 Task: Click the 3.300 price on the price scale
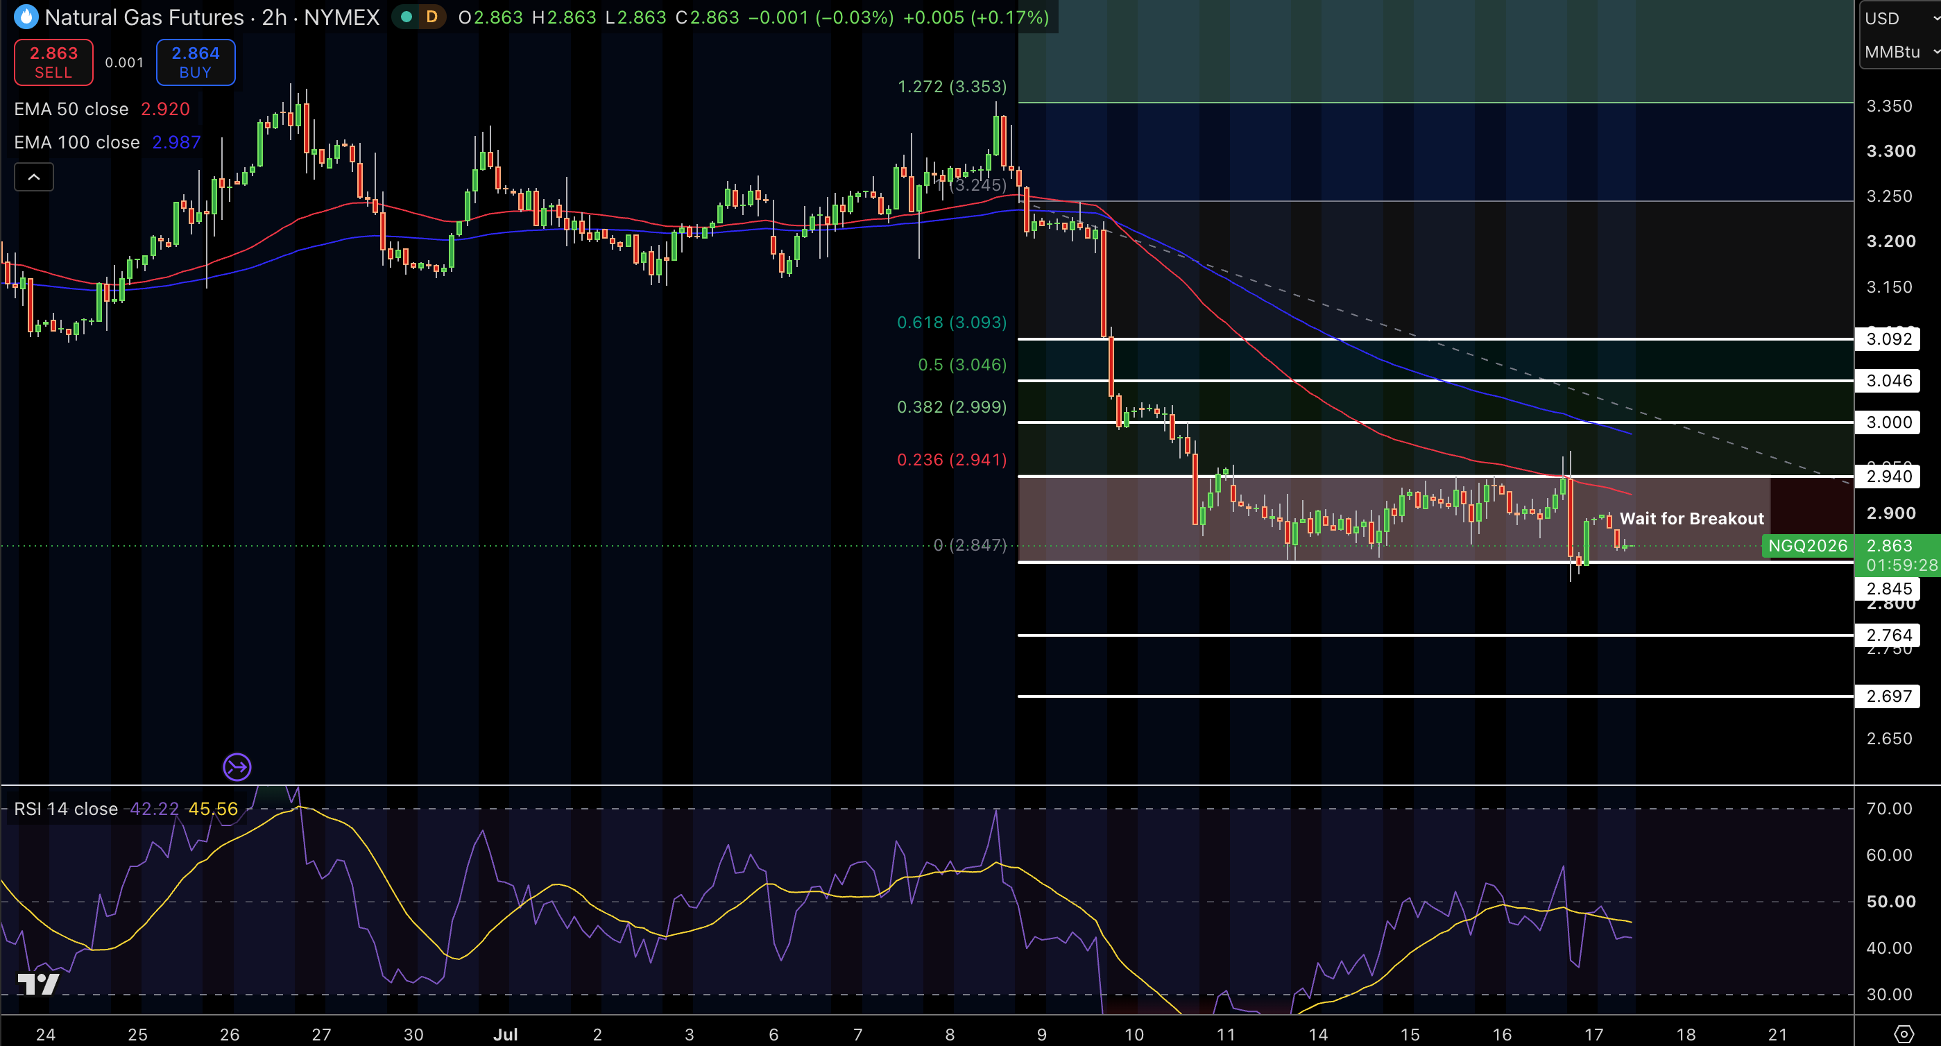(1890, 151)
